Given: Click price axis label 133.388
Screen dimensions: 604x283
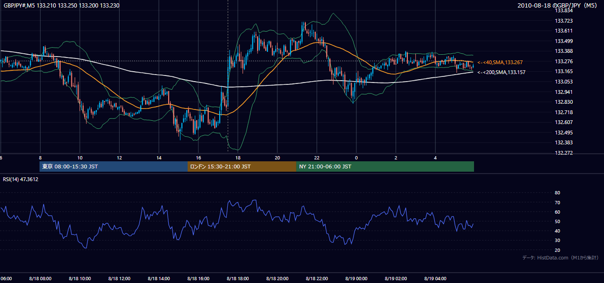Looking at the screenshot, I should click(x=564, y=51).
